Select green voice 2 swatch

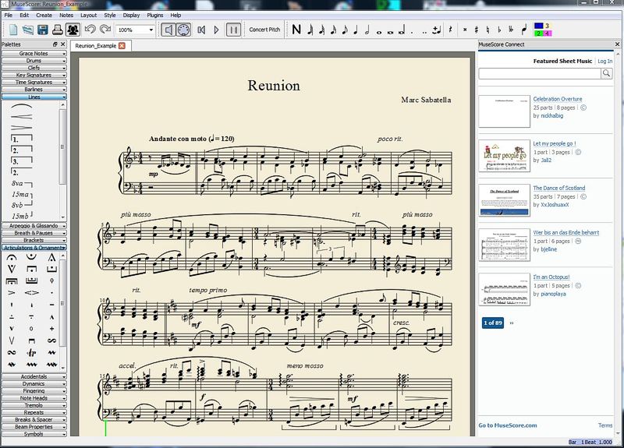pyautogui.click(x=538, y=34)
